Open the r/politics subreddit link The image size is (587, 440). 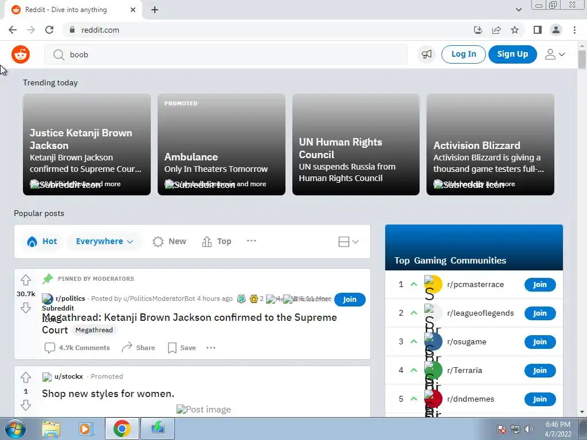pyautogui.click(x=71, y=298)
